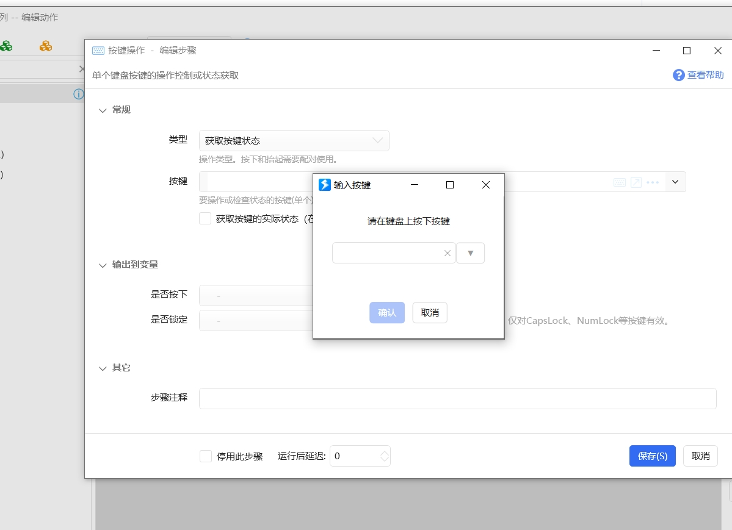Click the 是否锁定 output variable field

click(x=256, y=321)
